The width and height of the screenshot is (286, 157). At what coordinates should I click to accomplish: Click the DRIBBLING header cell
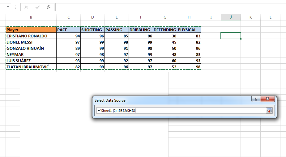pos(141,30)
